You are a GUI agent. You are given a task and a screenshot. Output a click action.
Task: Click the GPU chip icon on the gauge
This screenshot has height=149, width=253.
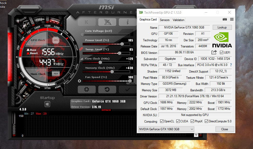(x=56, y=40)
